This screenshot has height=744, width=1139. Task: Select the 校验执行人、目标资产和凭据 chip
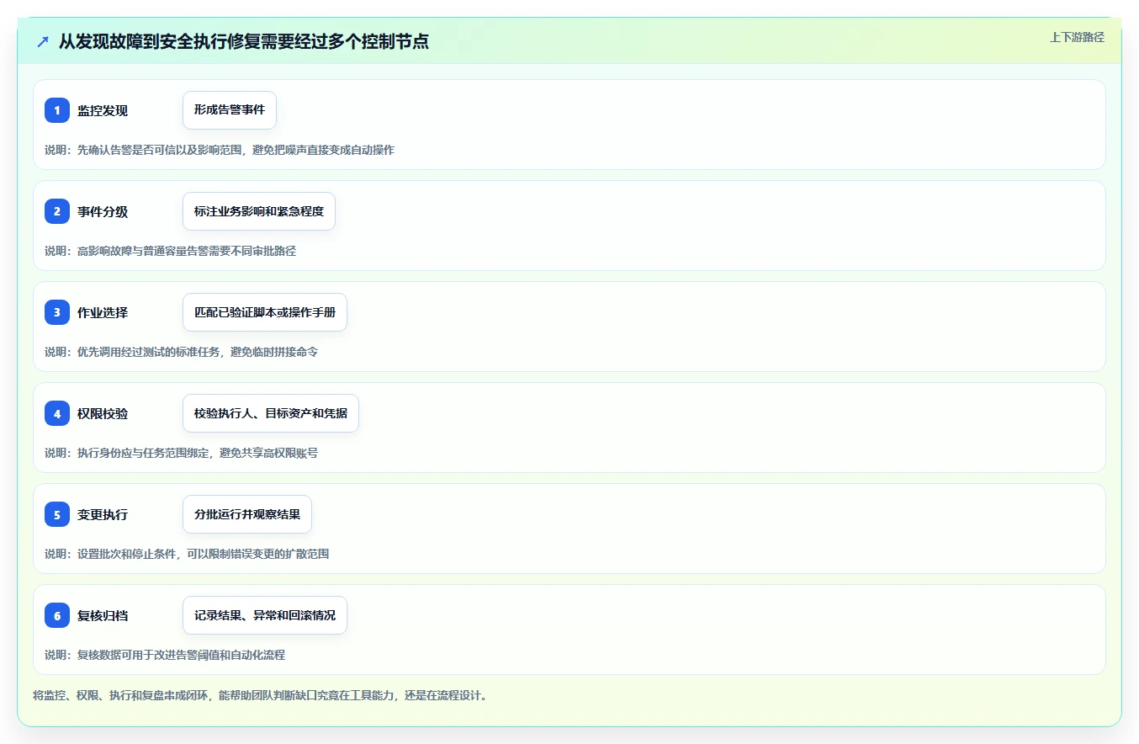(271, 413)
